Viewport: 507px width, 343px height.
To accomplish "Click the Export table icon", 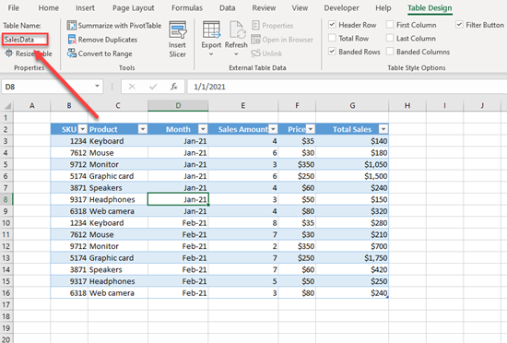I will pyautogui.click(x=211, y=30).
